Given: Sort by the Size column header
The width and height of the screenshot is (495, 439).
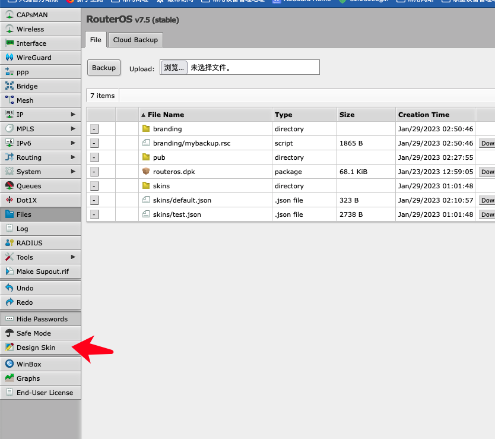Looking at the screenshot, I should 366,115.
